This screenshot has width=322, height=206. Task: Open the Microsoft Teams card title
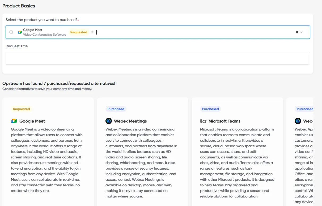pos(224,121)
